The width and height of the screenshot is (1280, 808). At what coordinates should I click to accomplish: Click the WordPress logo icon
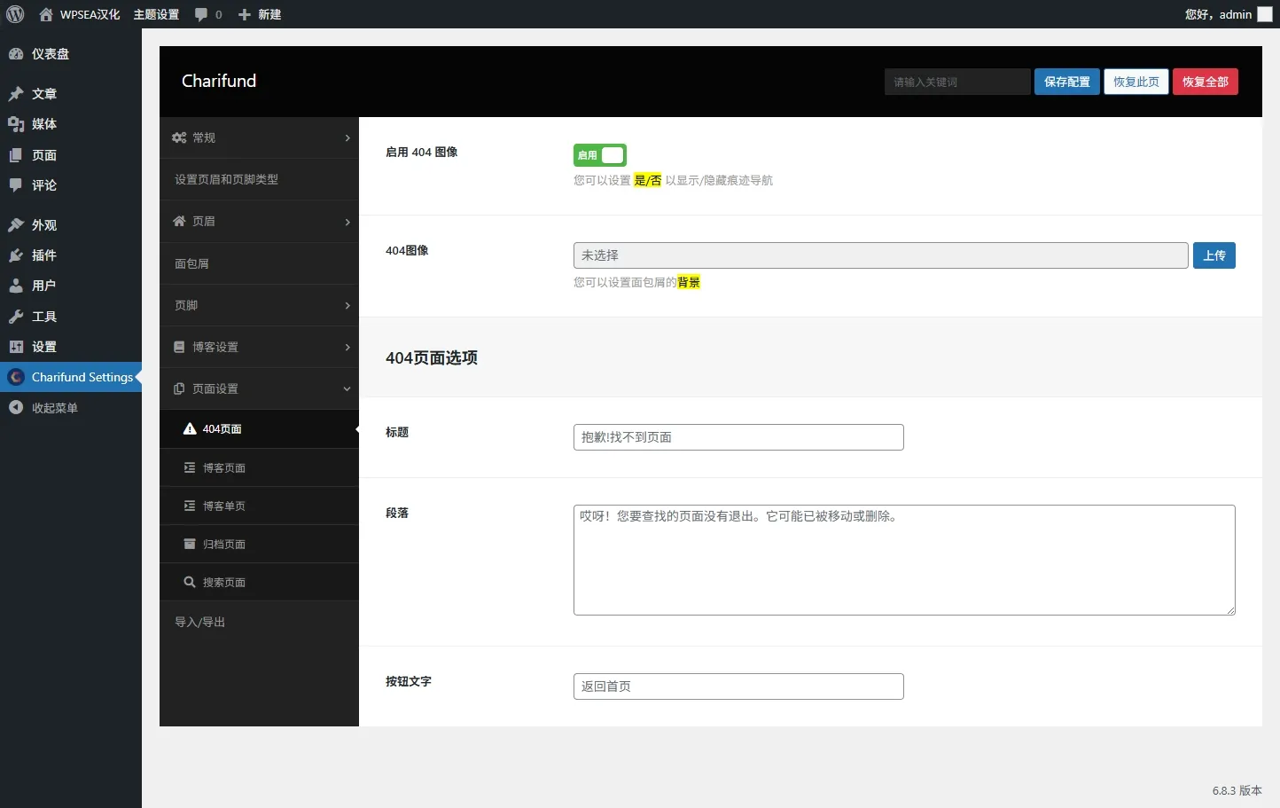15,14
